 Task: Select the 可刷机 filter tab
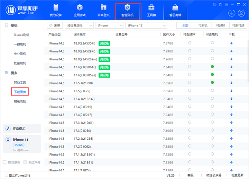(x=203, y=25)
